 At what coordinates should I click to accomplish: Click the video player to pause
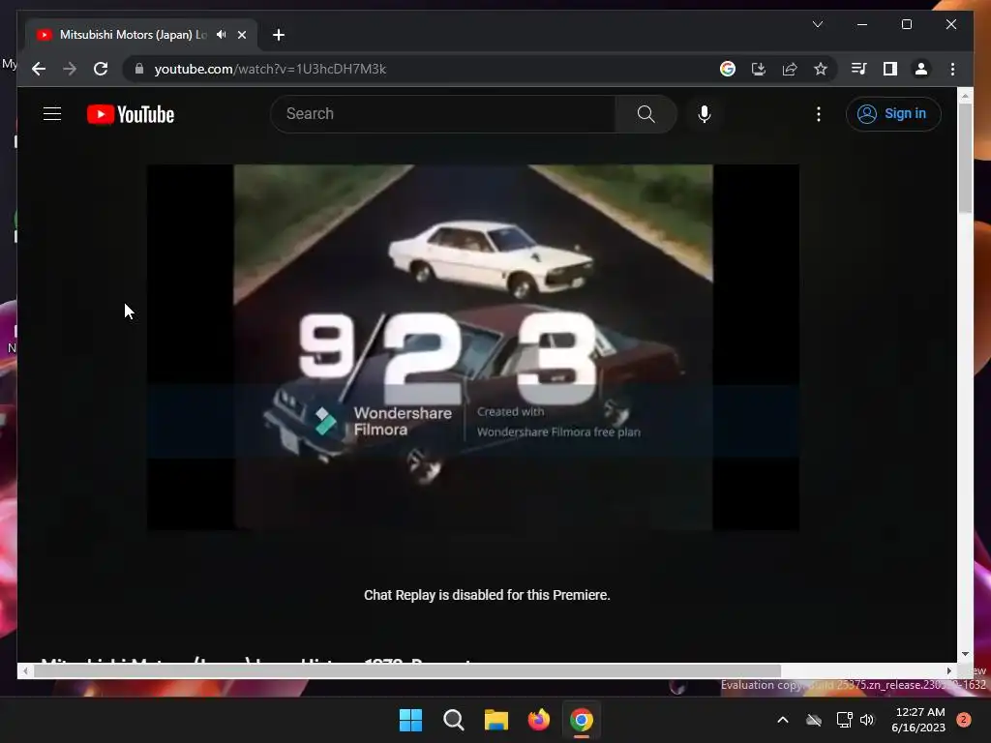472,347
